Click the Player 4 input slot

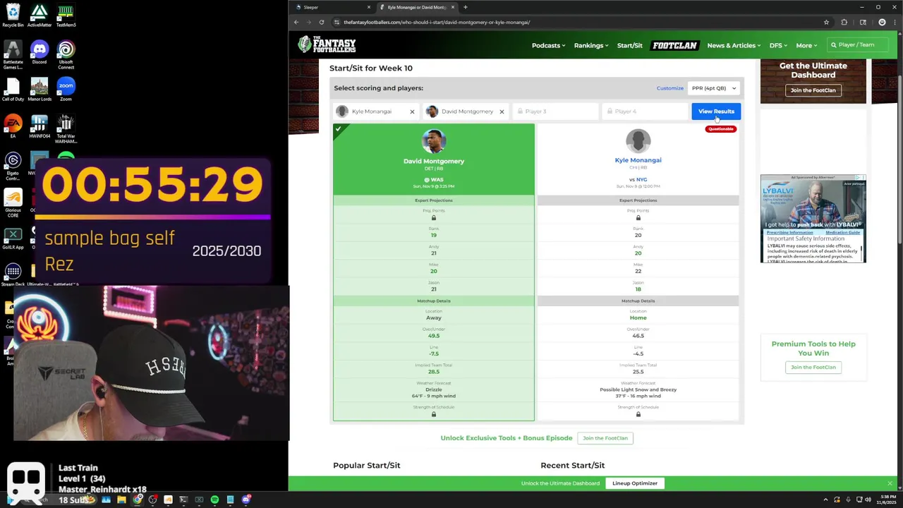[x=644, y=111]
